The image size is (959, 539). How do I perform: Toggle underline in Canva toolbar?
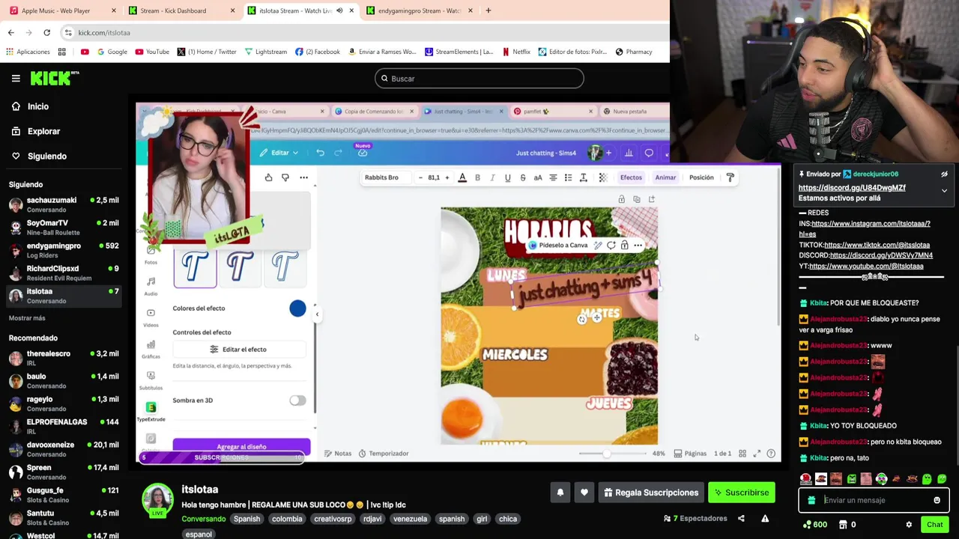point(507,177)
